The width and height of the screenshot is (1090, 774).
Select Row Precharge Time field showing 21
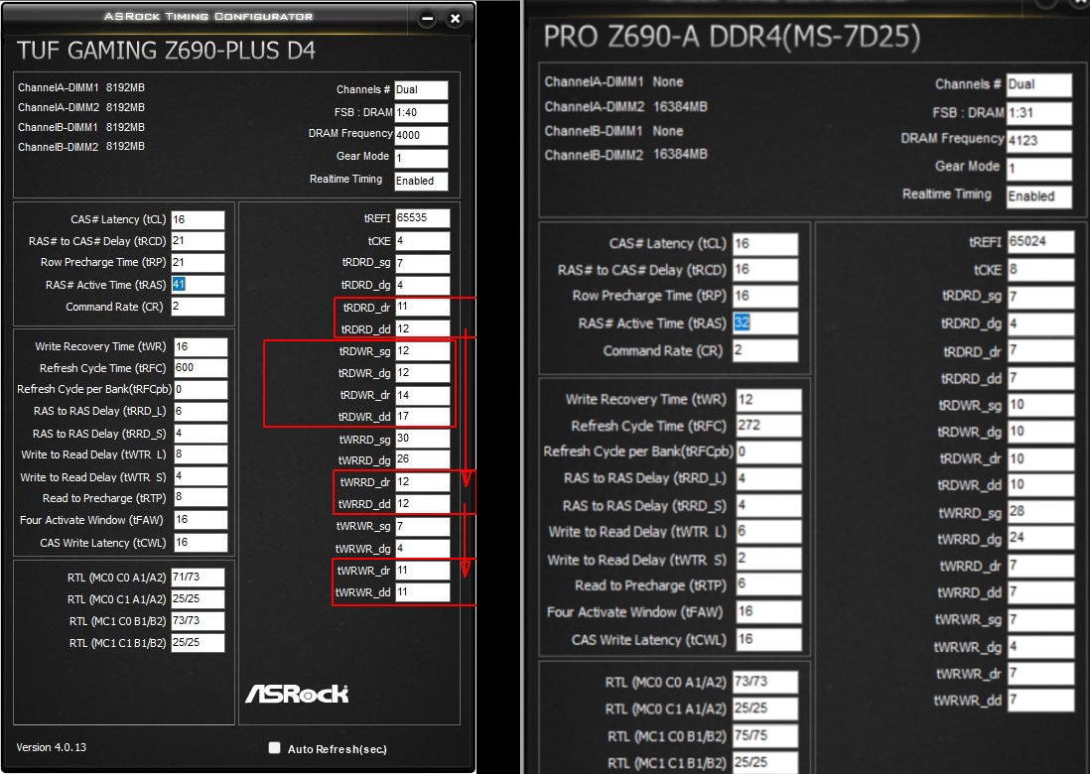click(x=199, y=263)
